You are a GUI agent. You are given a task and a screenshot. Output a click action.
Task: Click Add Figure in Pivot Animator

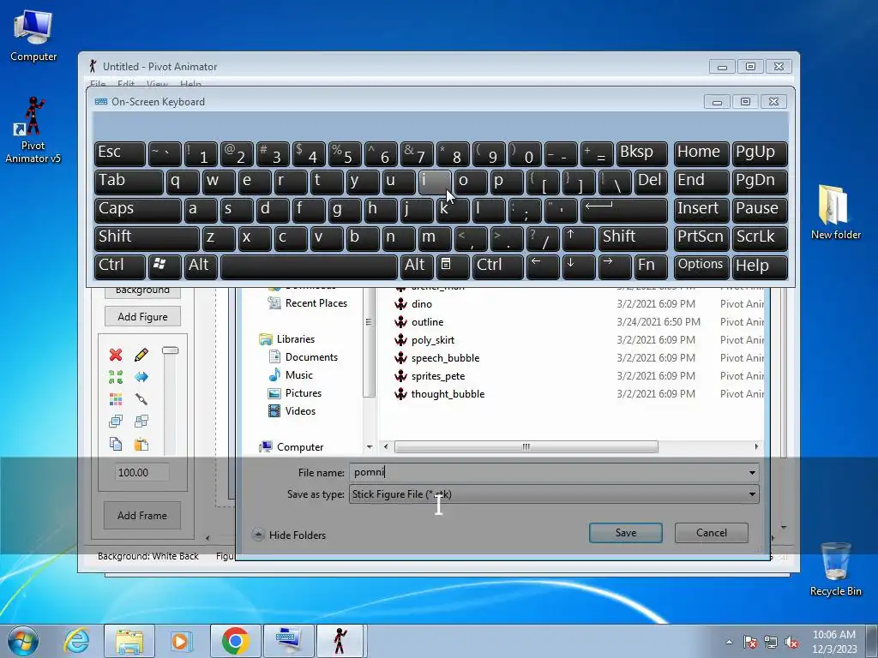pyautogui.click(x=142, y=317)
